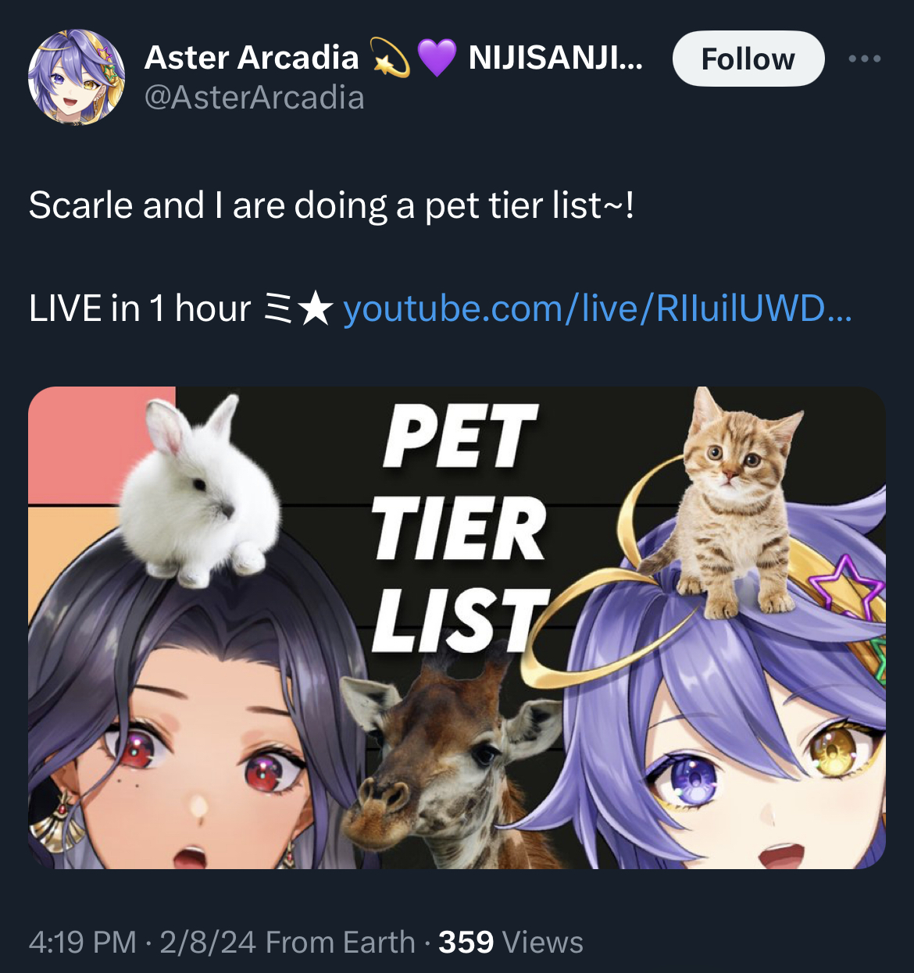
Task: Click the 4:19 PM timestamp
Action: pos(83,943)
